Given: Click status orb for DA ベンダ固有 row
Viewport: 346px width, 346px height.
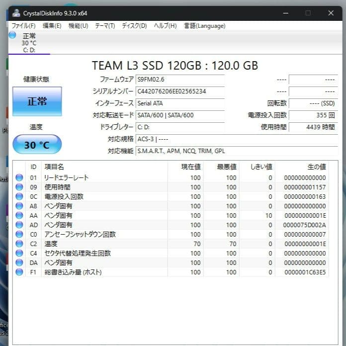Looking at the screenshot, I should click(x=19, y=262).
